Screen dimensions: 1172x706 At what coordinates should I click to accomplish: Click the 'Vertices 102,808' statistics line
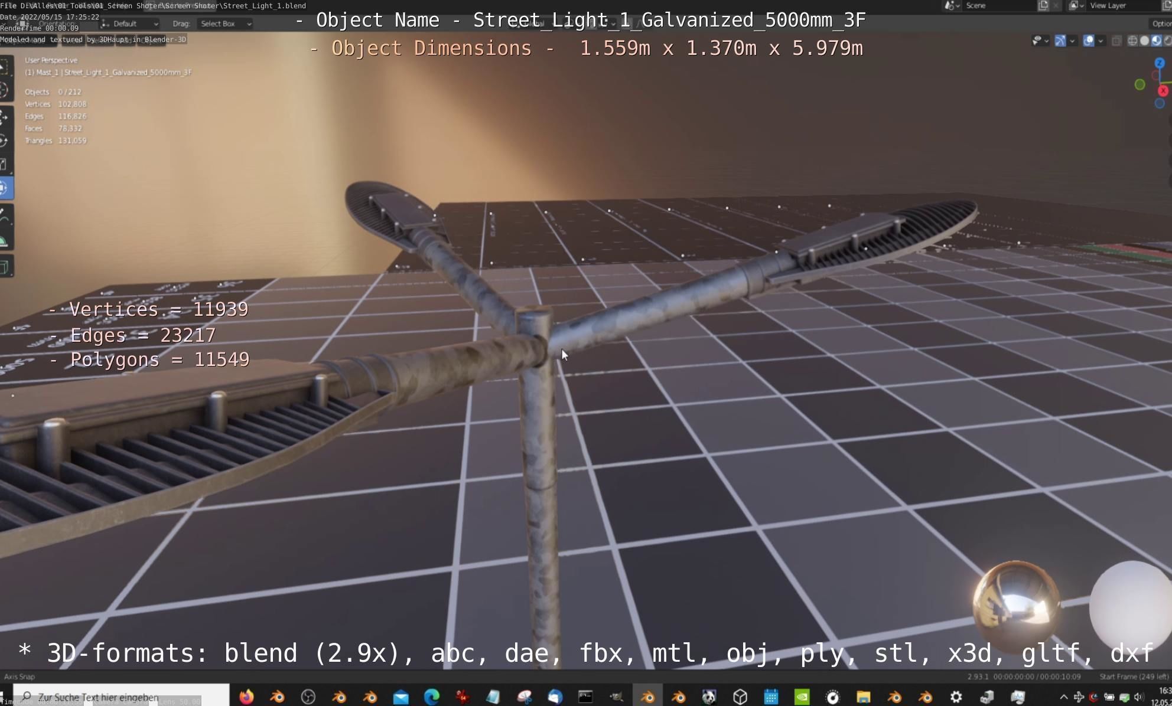click(x=56, y=104)
